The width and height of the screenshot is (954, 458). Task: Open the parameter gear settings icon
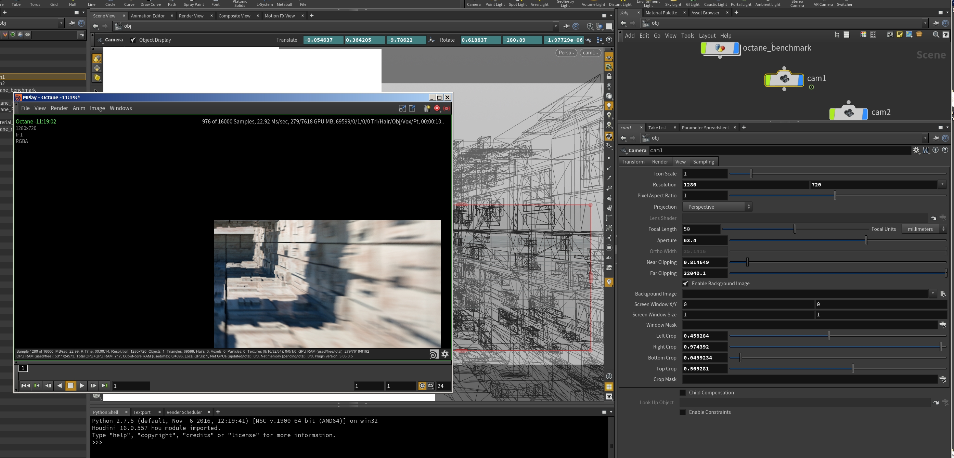pyautogui.click(x=916, y=150)
